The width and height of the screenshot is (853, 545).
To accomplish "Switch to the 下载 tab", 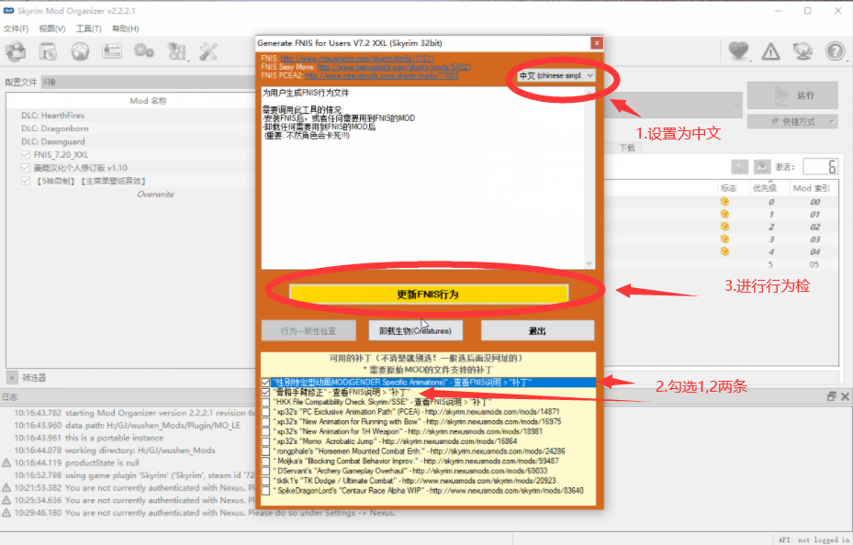I will click(627, 148).
